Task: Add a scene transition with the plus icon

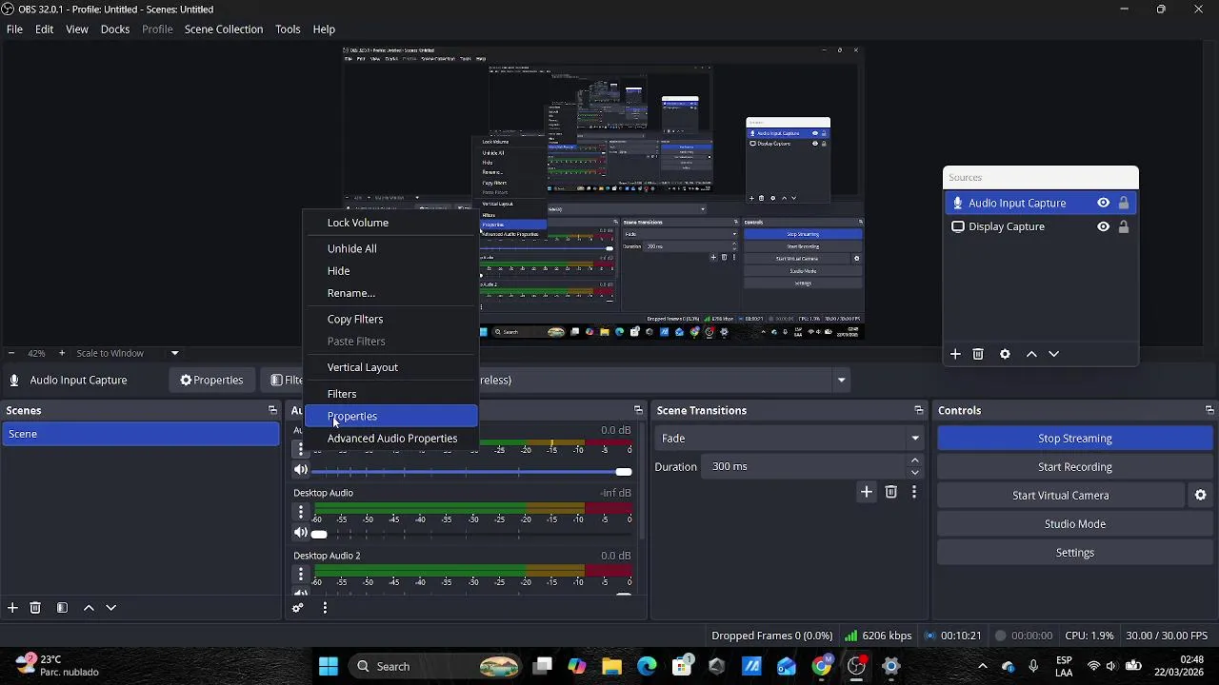Action: 866,492
